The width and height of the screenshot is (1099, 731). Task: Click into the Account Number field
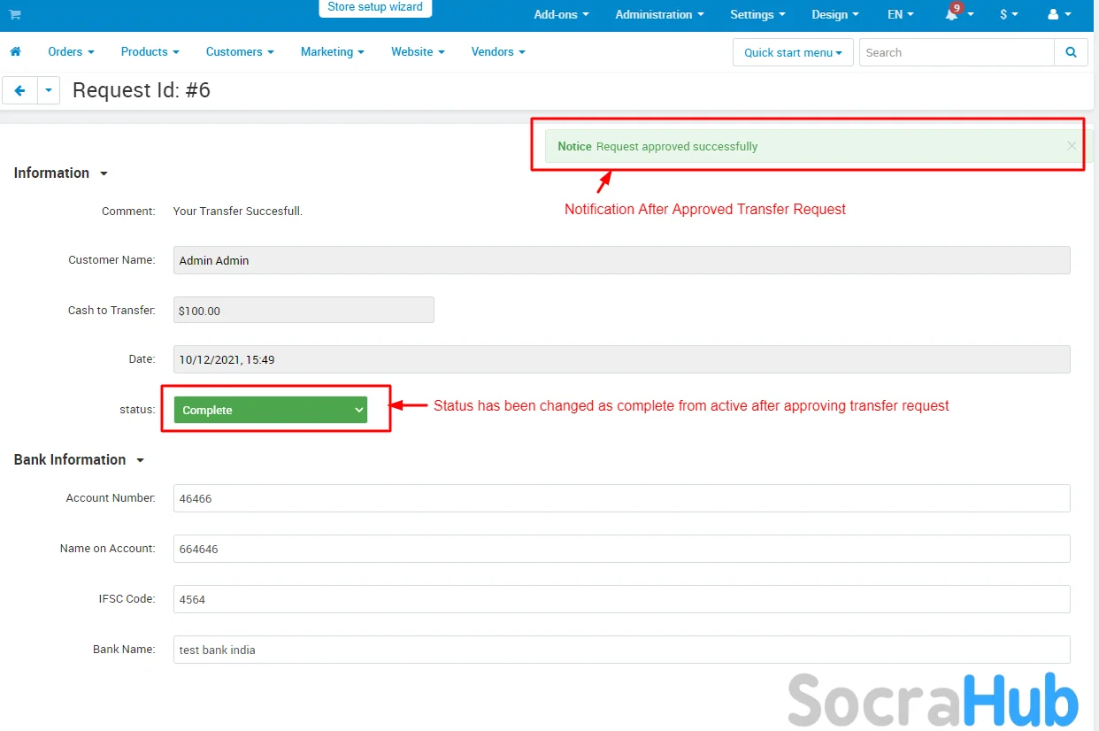[x=621, y=498]
